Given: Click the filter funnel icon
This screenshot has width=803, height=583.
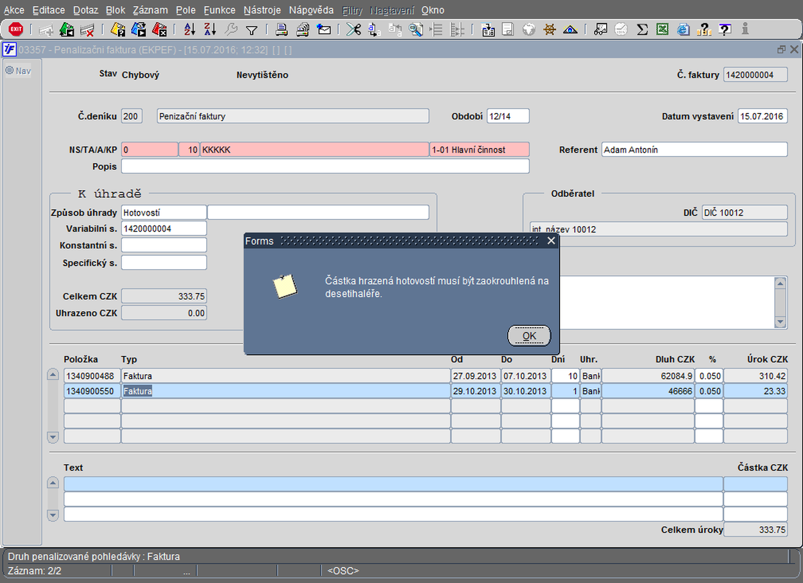Looking at the screenshot, I should point(252,29).
